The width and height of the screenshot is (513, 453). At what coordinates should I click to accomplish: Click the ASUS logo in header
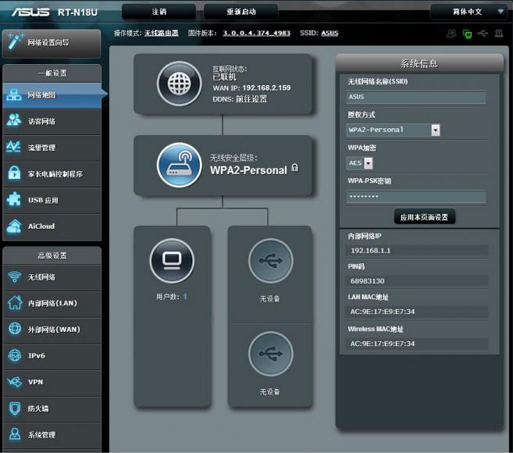coord(30,12)
